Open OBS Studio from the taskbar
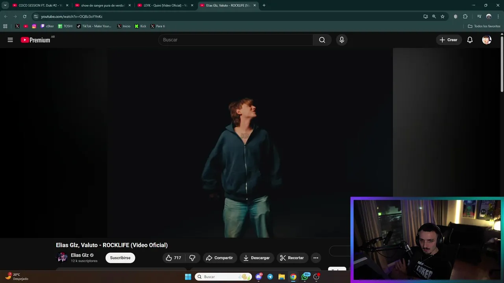The image size is (504, 283). coord(316,277)
